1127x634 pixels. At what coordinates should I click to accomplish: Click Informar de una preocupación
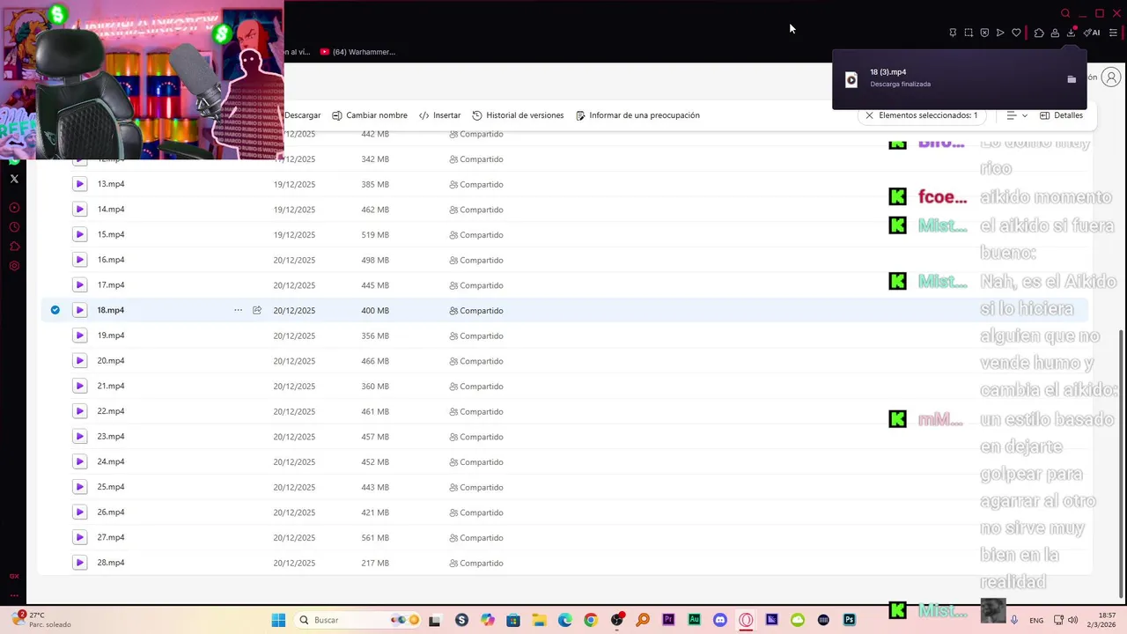637,115
